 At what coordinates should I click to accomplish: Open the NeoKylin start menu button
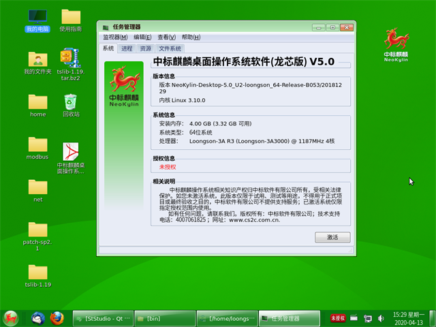point(11,318)
